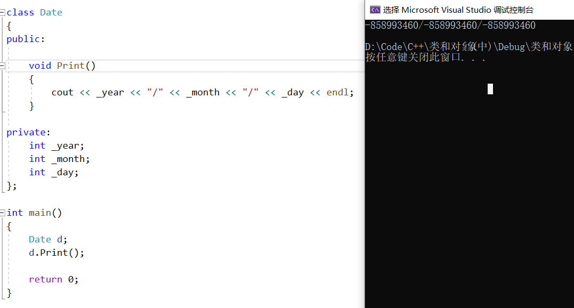Place cursor on the cout keyword

62,92
